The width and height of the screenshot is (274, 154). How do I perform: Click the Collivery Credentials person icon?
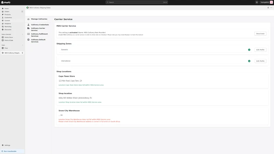pos(28,25)
